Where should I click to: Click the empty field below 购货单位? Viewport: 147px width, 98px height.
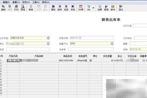(28, 49)
